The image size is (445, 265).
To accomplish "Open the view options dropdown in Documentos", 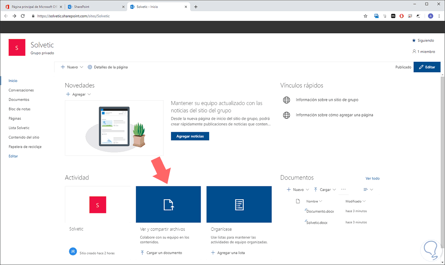I will coord(368,190).
